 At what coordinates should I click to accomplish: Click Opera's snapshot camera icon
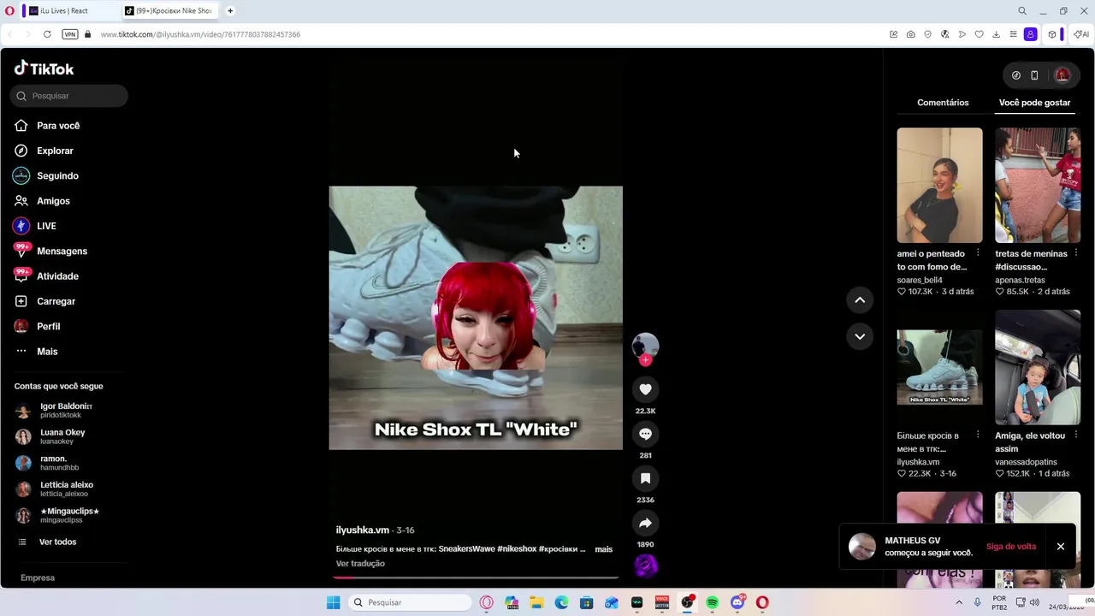coord(910,34)
